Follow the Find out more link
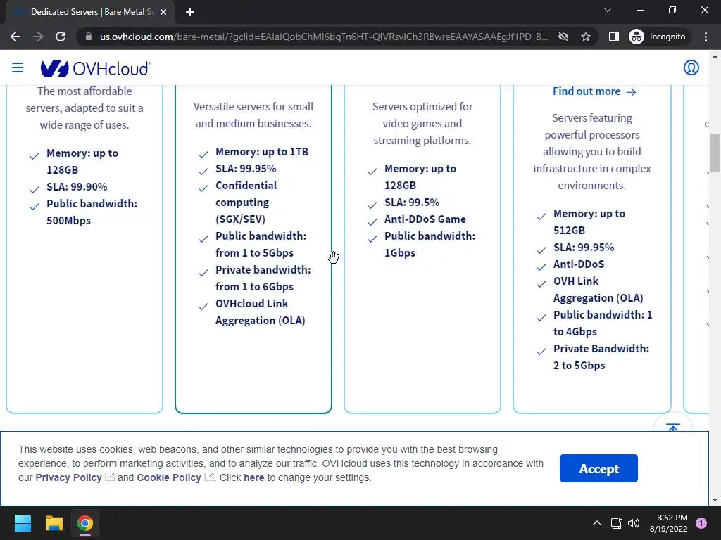 point(594,91)
